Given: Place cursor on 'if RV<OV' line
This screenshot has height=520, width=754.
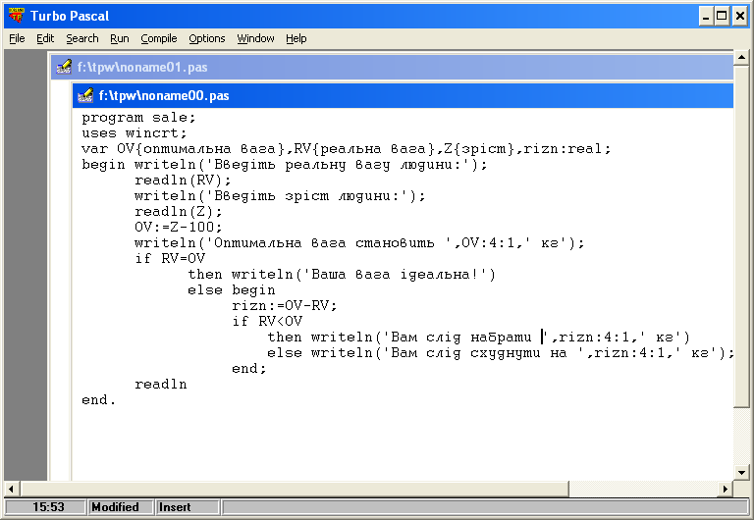Looking at the screenshot, I should pyautogui.click(x=267, y=321).
